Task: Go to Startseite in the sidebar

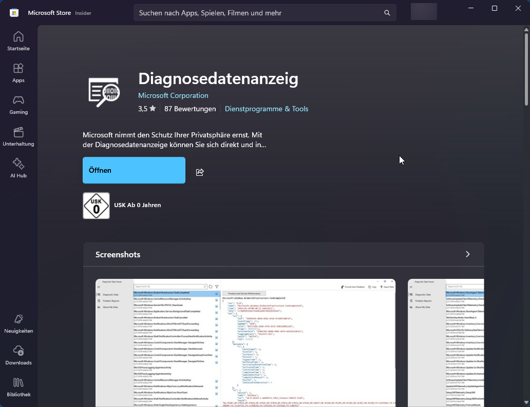Action: point(18,41)
